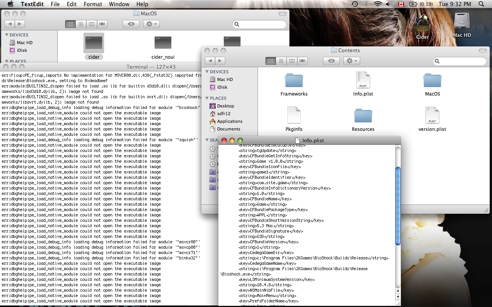
Task: Open the Window menu in menu bar
Action: 119,4
